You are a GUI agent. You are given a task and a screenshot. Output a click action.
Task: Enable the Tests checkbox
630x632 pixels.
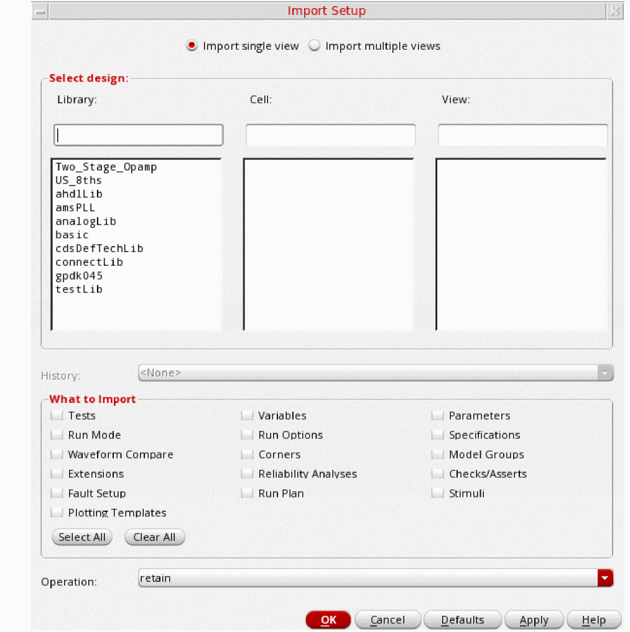[x=57, y=415]
